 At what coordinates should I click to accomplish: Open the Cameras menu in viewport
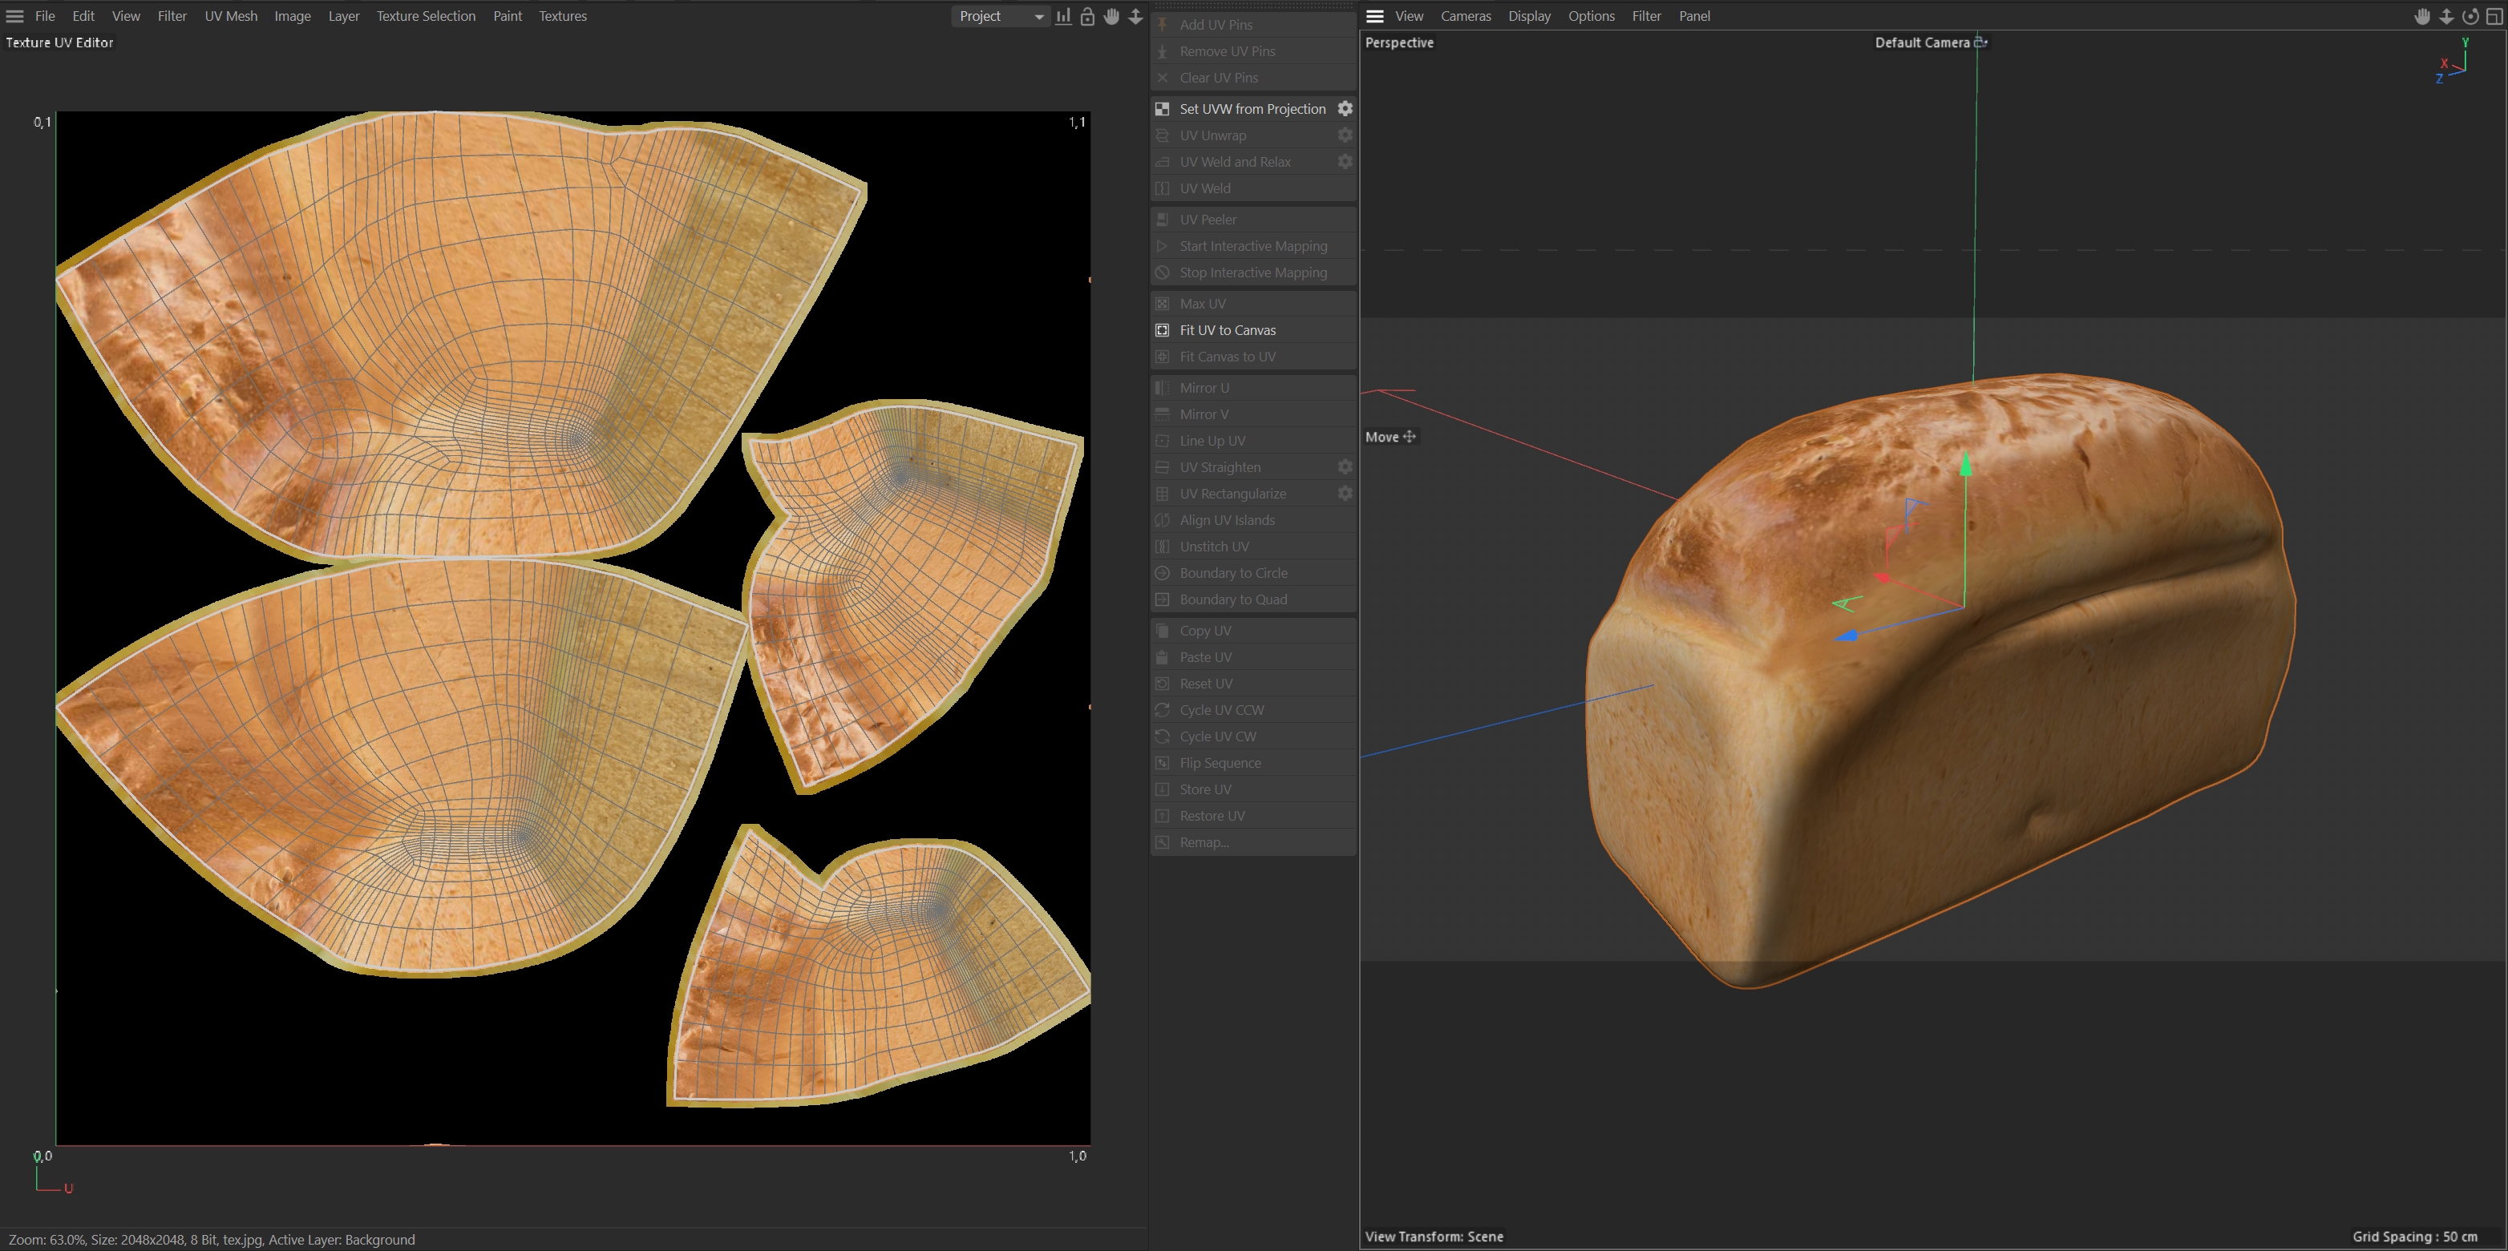1466,17
